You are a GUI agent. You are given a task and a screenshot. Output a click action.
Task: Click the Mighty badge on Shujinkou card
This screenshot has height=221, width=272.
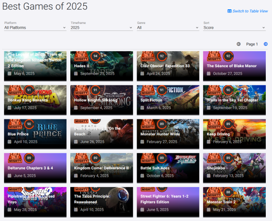[x=214, y=158]
